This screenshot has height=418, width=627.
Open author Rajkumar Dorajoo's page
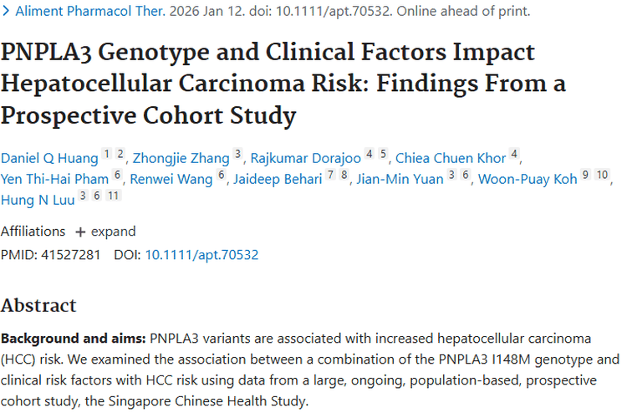[304, 157]
